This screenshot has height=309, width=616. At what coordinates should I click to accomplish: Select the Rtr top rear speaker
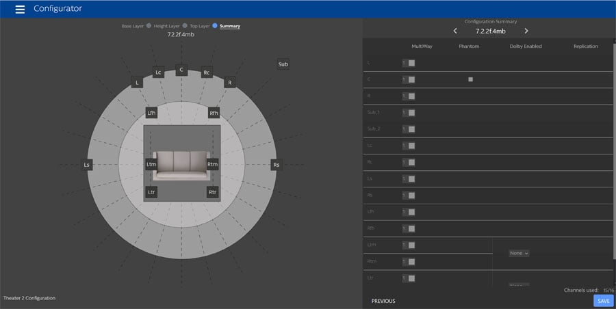213,192
